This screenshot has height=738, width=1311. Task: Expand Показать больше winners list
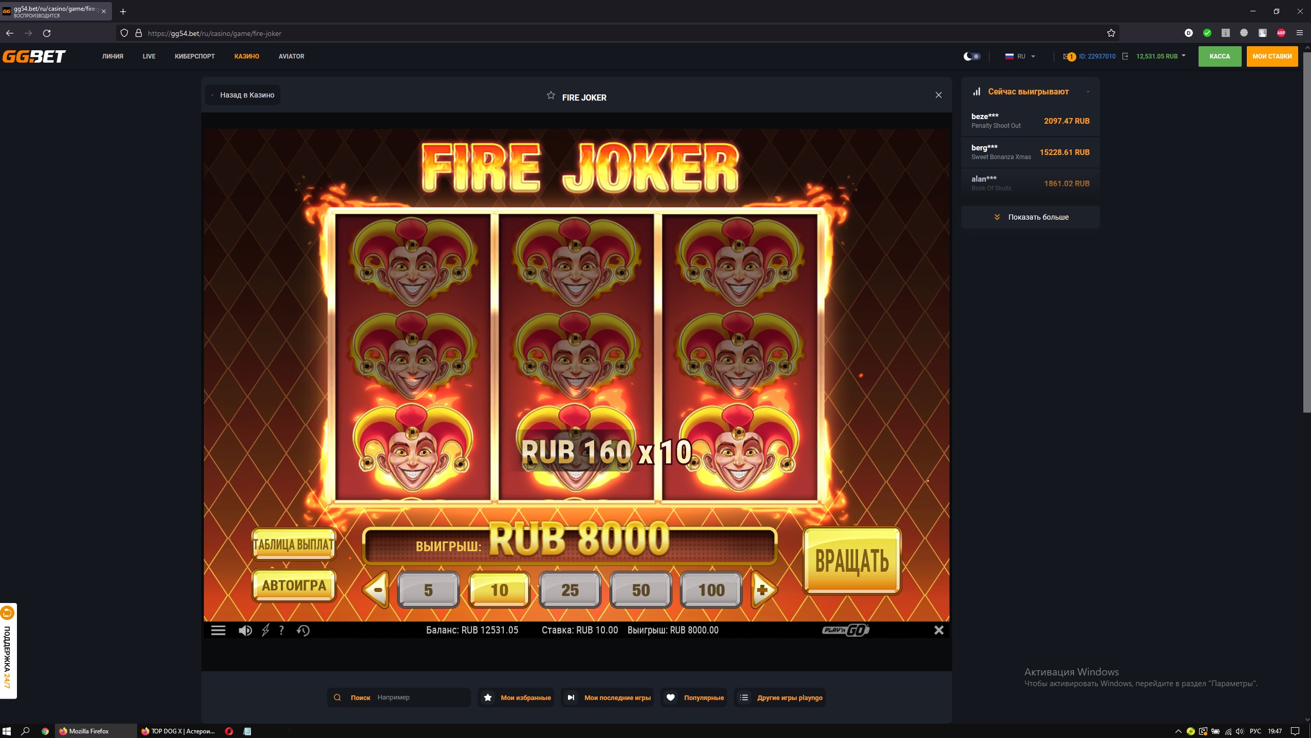1031,217
